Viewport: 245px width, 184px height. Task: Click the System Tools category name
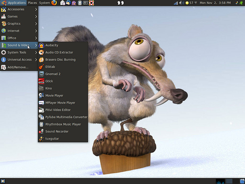click(x=17, y=53)
